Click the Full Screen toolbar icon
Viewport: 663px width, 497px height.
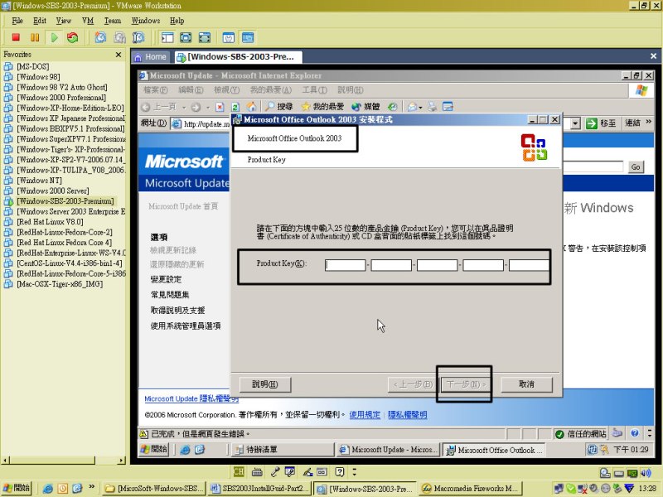pos(186,37)
